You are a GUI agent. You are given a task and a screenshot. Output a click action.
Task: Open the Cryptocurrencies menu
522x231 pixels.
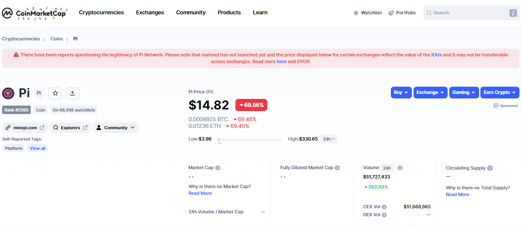click(x=101, y=13)
